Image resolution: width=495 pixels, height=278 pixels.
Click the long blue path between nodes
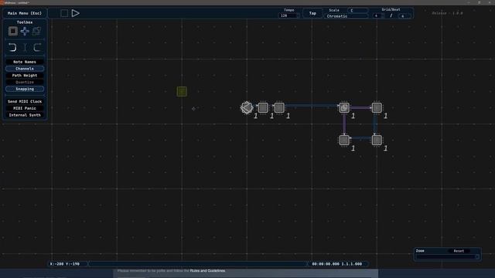[312, 106]
